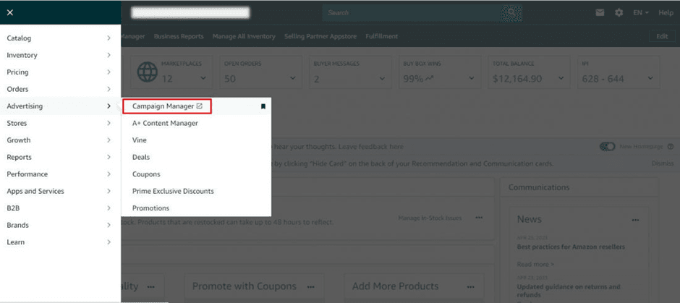Open the EN language dropdown
Image resolution: width=680 pixels, height=303 pixels.
tap(641, 12)
